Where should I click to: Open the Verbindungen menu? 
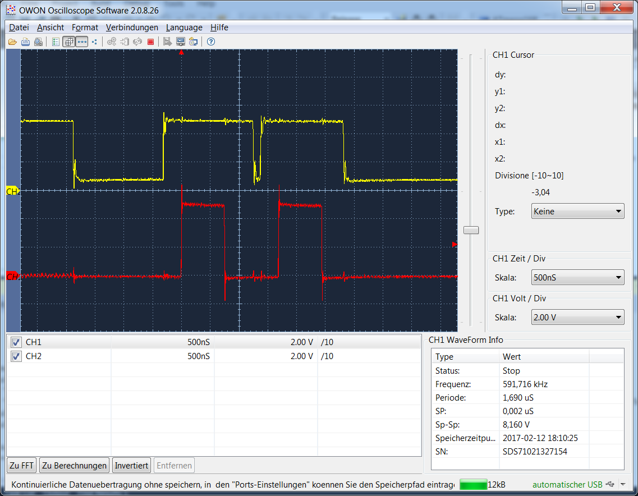coord(132,27)
